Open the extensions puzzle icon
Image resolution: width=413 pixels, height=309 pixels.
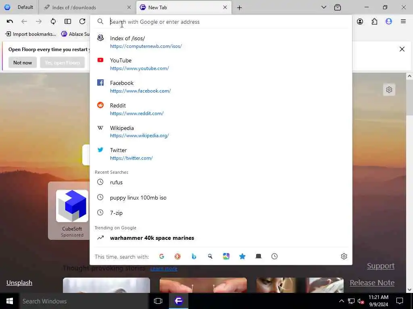coord(374,22)
